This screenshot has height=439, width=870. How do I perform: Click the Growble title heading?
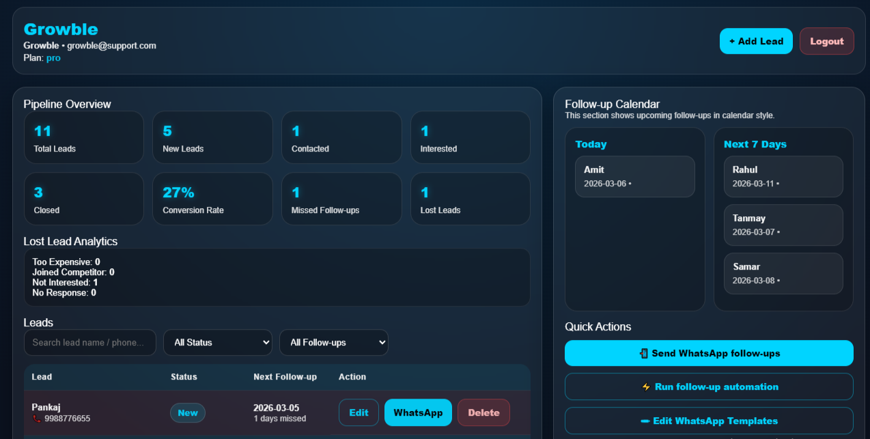(x=61, y=29)
